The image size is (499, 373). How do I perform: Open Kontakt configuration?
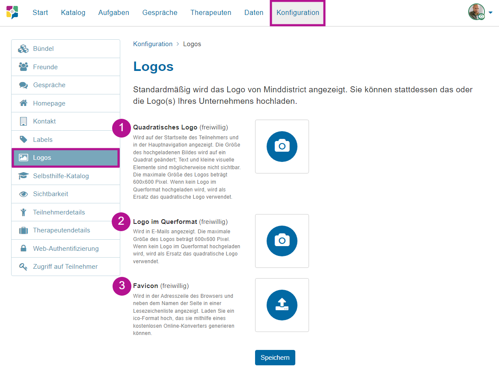[x=65, y=121]
